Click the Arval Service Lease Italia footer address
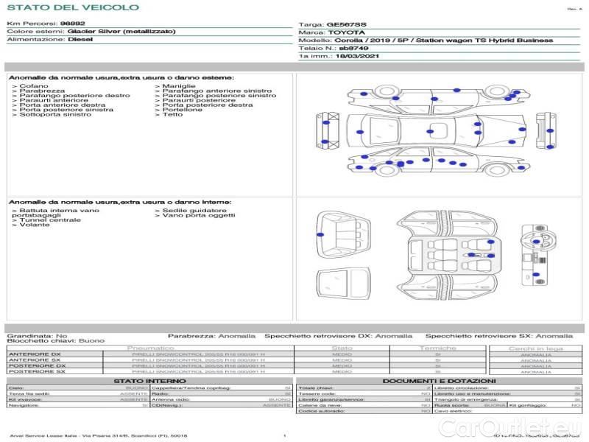This screenshot has height=442, width=589. click(x=99, y=436)
